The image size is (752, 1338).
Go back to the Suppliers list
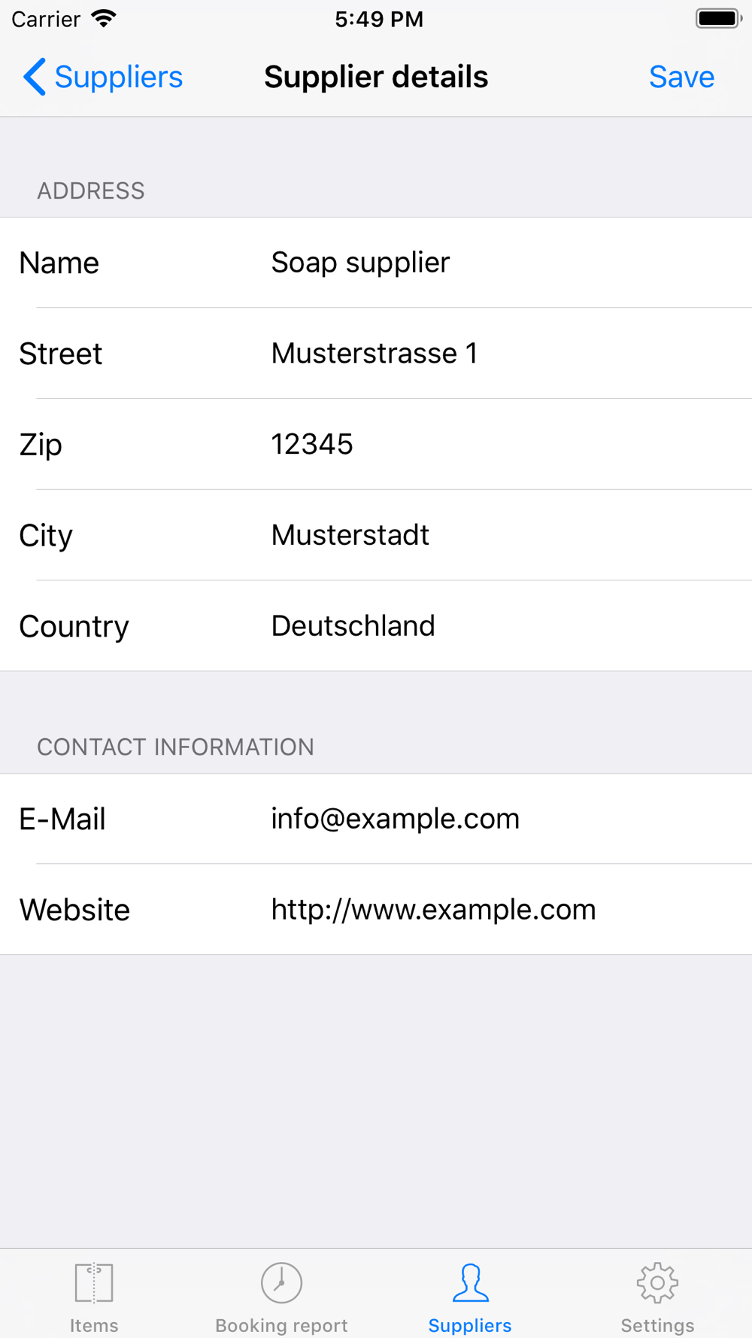coord(103,77)
